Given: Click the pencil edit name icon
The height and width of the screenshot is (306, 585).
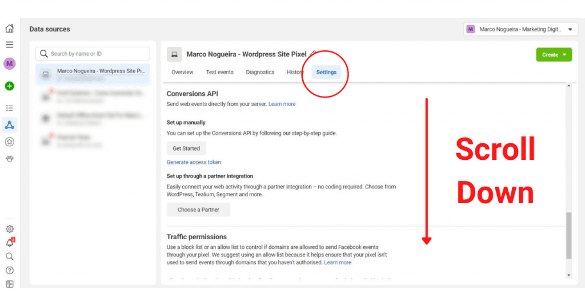Looking at the screenshot, I should 313,54.
